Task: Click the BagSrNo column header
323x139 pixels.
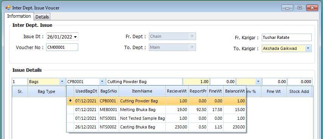Action: click(108, 91)
